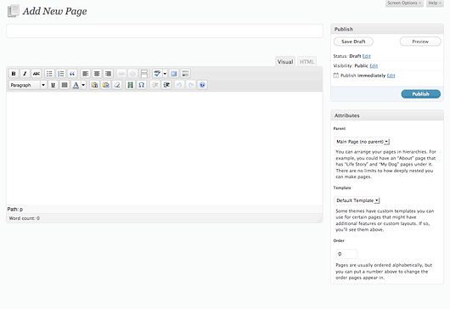Click the redo arrow

191,85
